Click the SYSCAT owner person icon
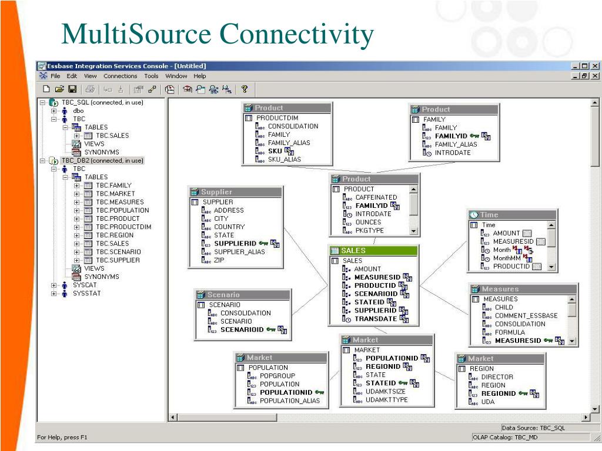The height and width of the screenshot is (451, 602). tap(65, 285)
